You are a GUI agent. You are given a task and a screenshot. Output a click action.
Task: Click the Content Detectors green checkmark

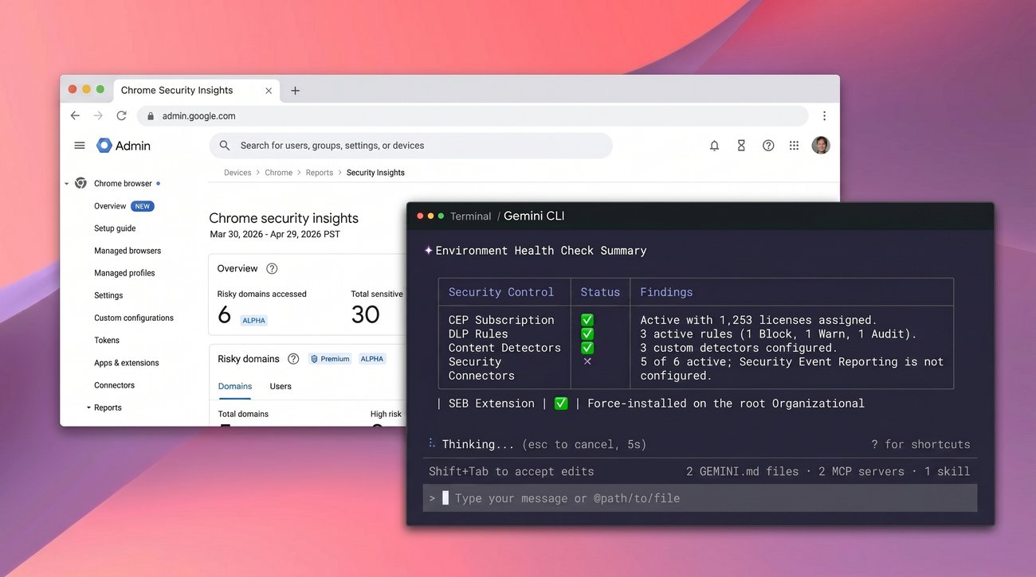point(587,348)
